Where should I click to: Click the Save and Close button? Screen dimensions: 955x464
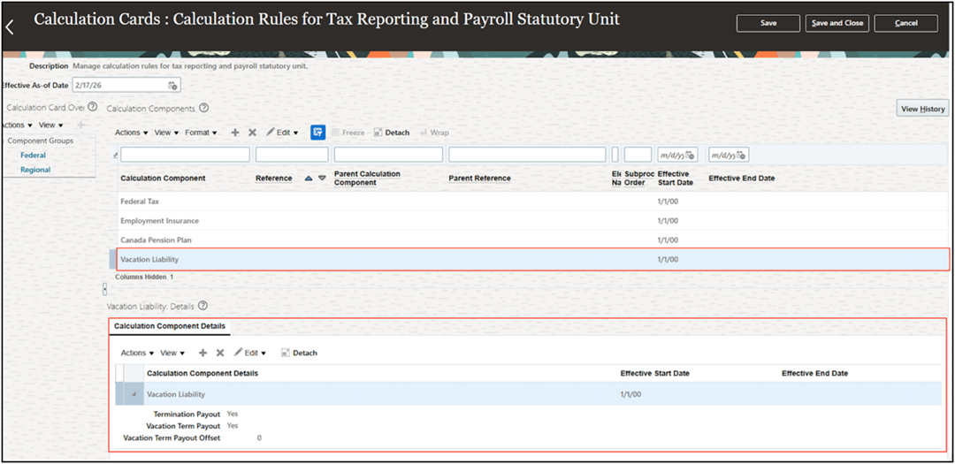[837, 23]
